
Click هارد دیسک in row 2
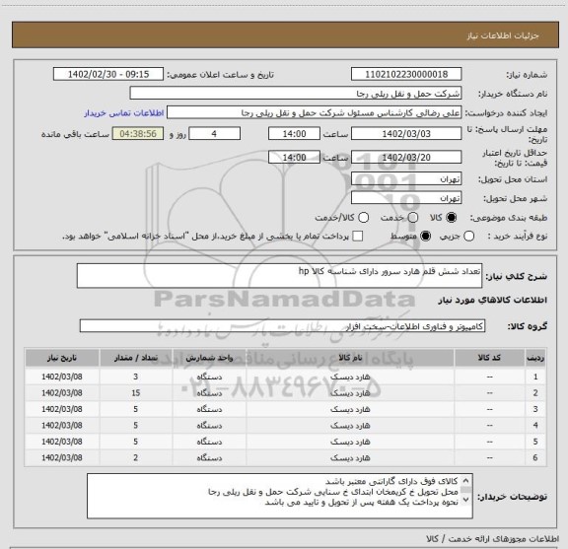coord(350,393)
